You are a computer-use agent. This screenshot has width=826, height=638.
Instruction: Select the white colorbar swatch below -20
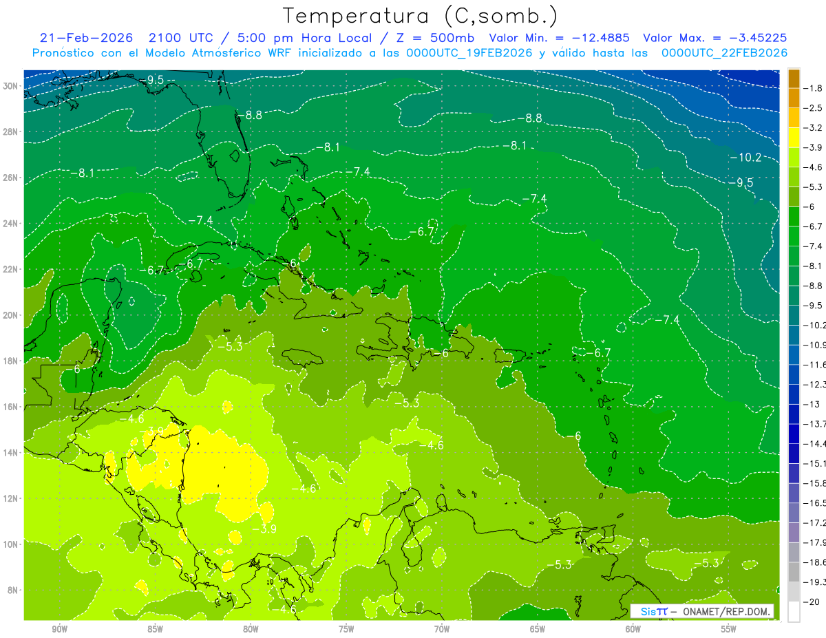794,611
